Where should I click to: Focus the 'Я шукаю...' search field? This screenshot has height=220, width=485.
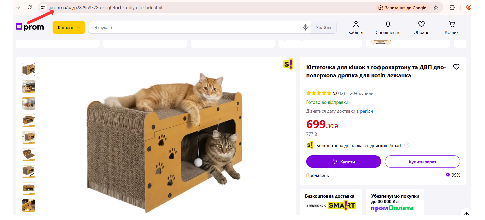[196, 28]
